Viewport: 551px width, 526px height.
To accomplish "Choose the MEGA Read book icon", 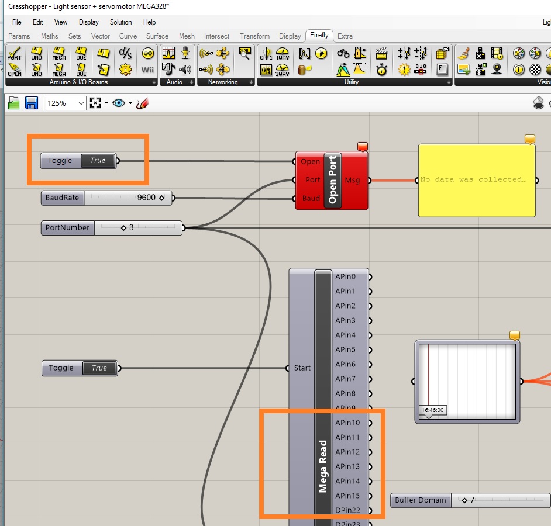I will pyautogui.click(x=59, y=54).
